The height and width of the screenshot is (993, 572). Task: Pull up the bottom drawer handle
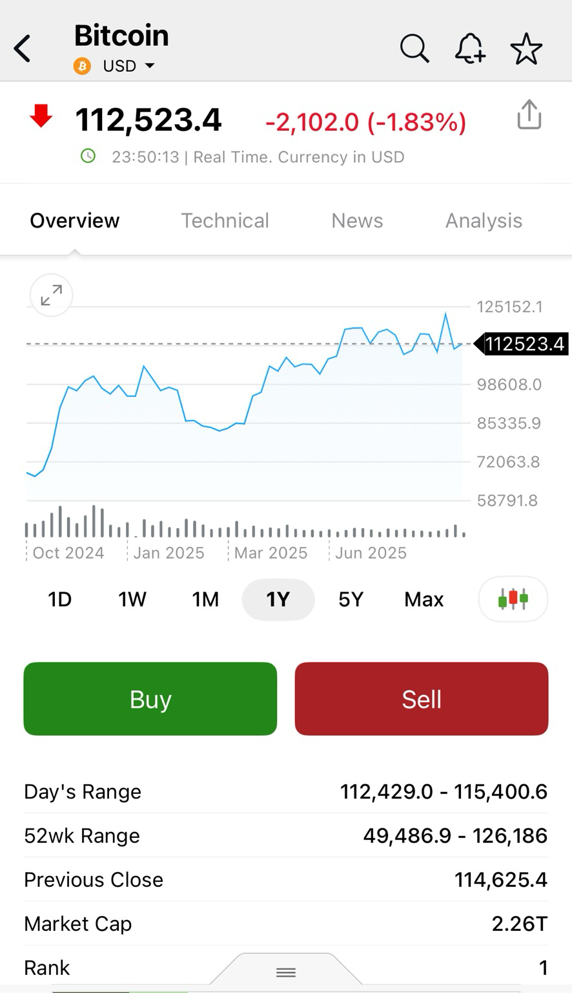[286, 972]
